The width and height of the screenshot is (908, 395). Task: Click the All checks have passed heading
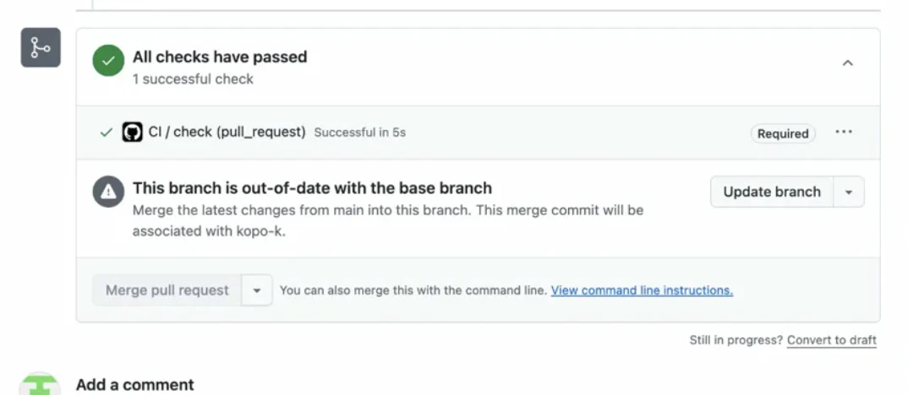(220, 57)
